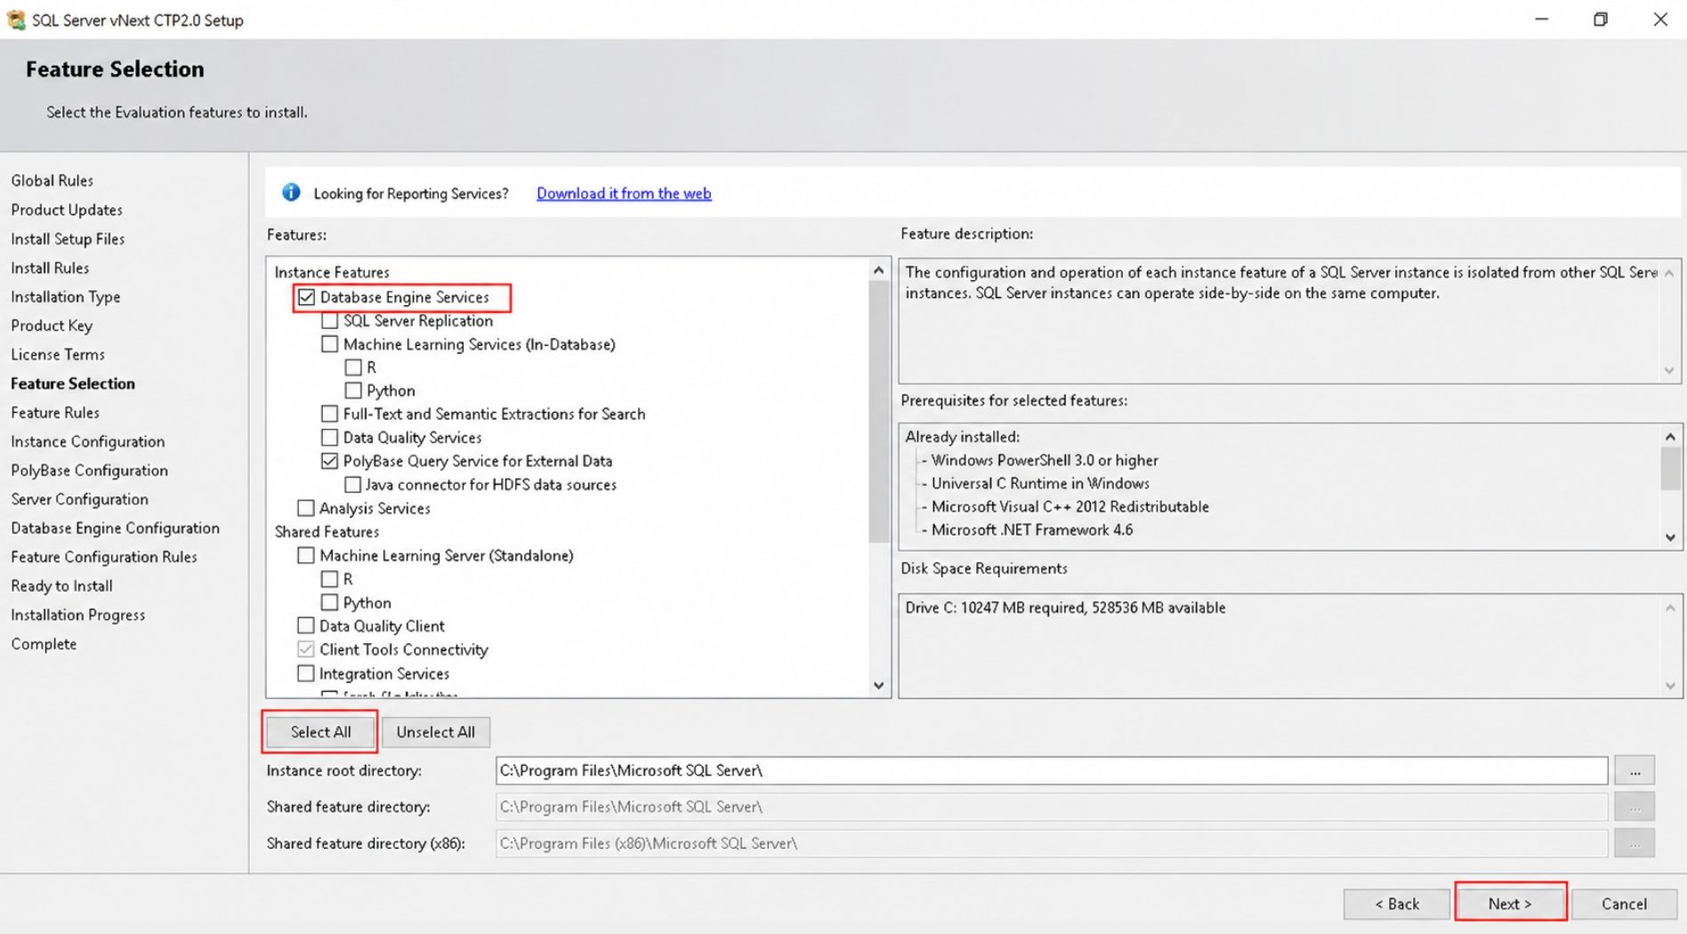
Task: Click Windows PowerShell 3.0 or higher prerequisite
Action: tap(1045, 460)
